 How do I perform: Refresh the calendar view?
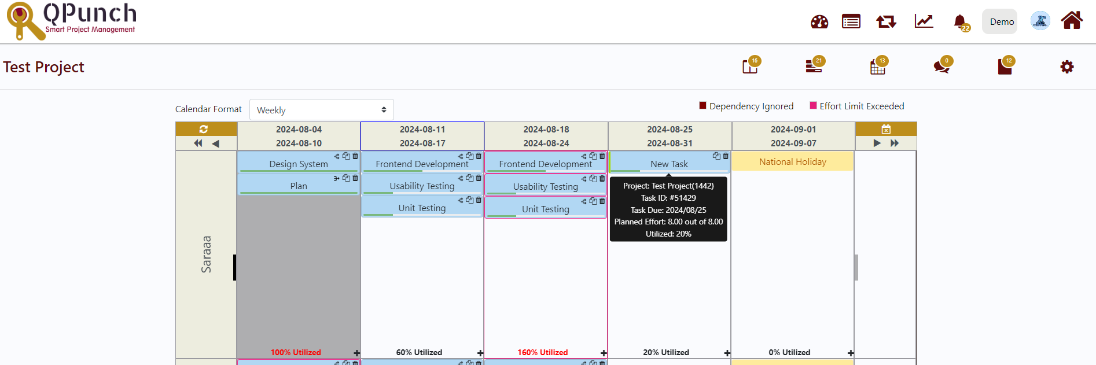[x=204, y=129]
